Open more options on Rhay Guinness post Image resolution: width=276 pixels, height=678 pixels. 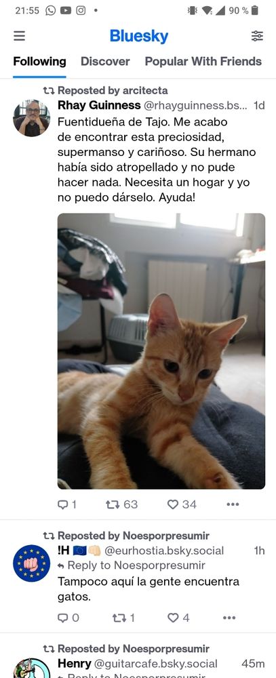click(233, 504)
